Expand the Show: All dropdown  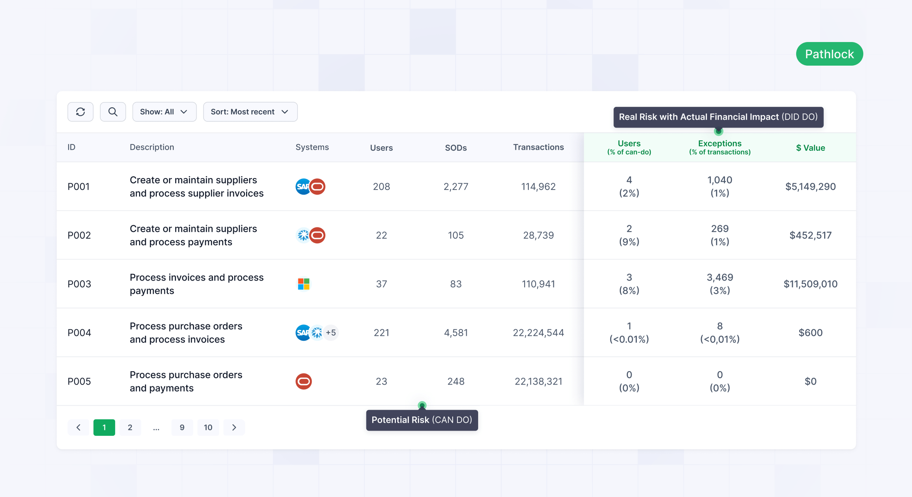pos(164,112)
